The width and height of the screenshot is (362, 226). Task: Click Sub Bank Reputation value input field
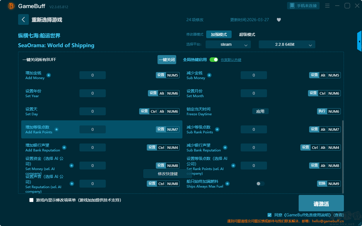click(x=254, y=147)
